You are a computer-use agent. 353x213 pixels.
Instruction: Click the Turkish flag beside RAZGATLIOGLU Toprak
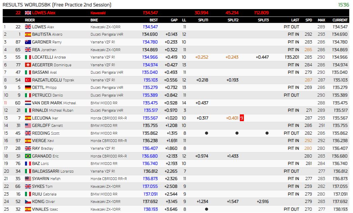tap(28, 80)
